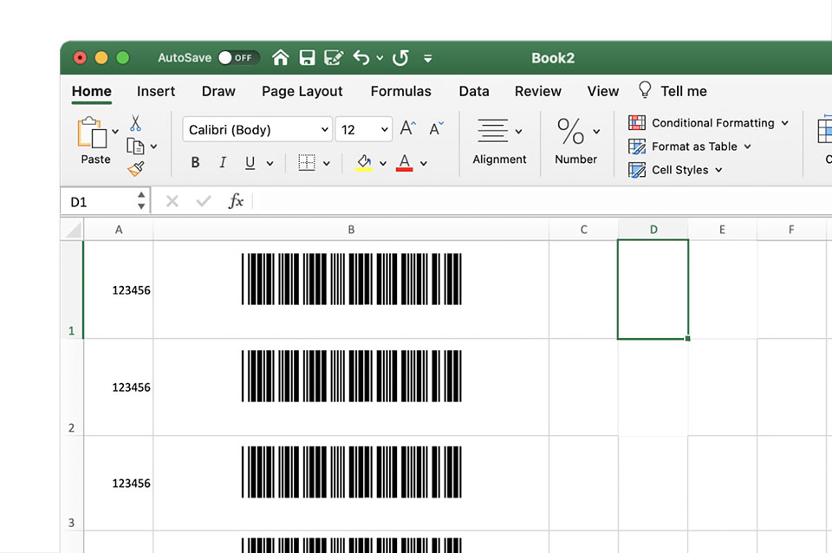Switch to the Page Layout tab
Image resolution: width=832 pixels, height=553 pixels.
pyautogui.click(x=302, y=92)
